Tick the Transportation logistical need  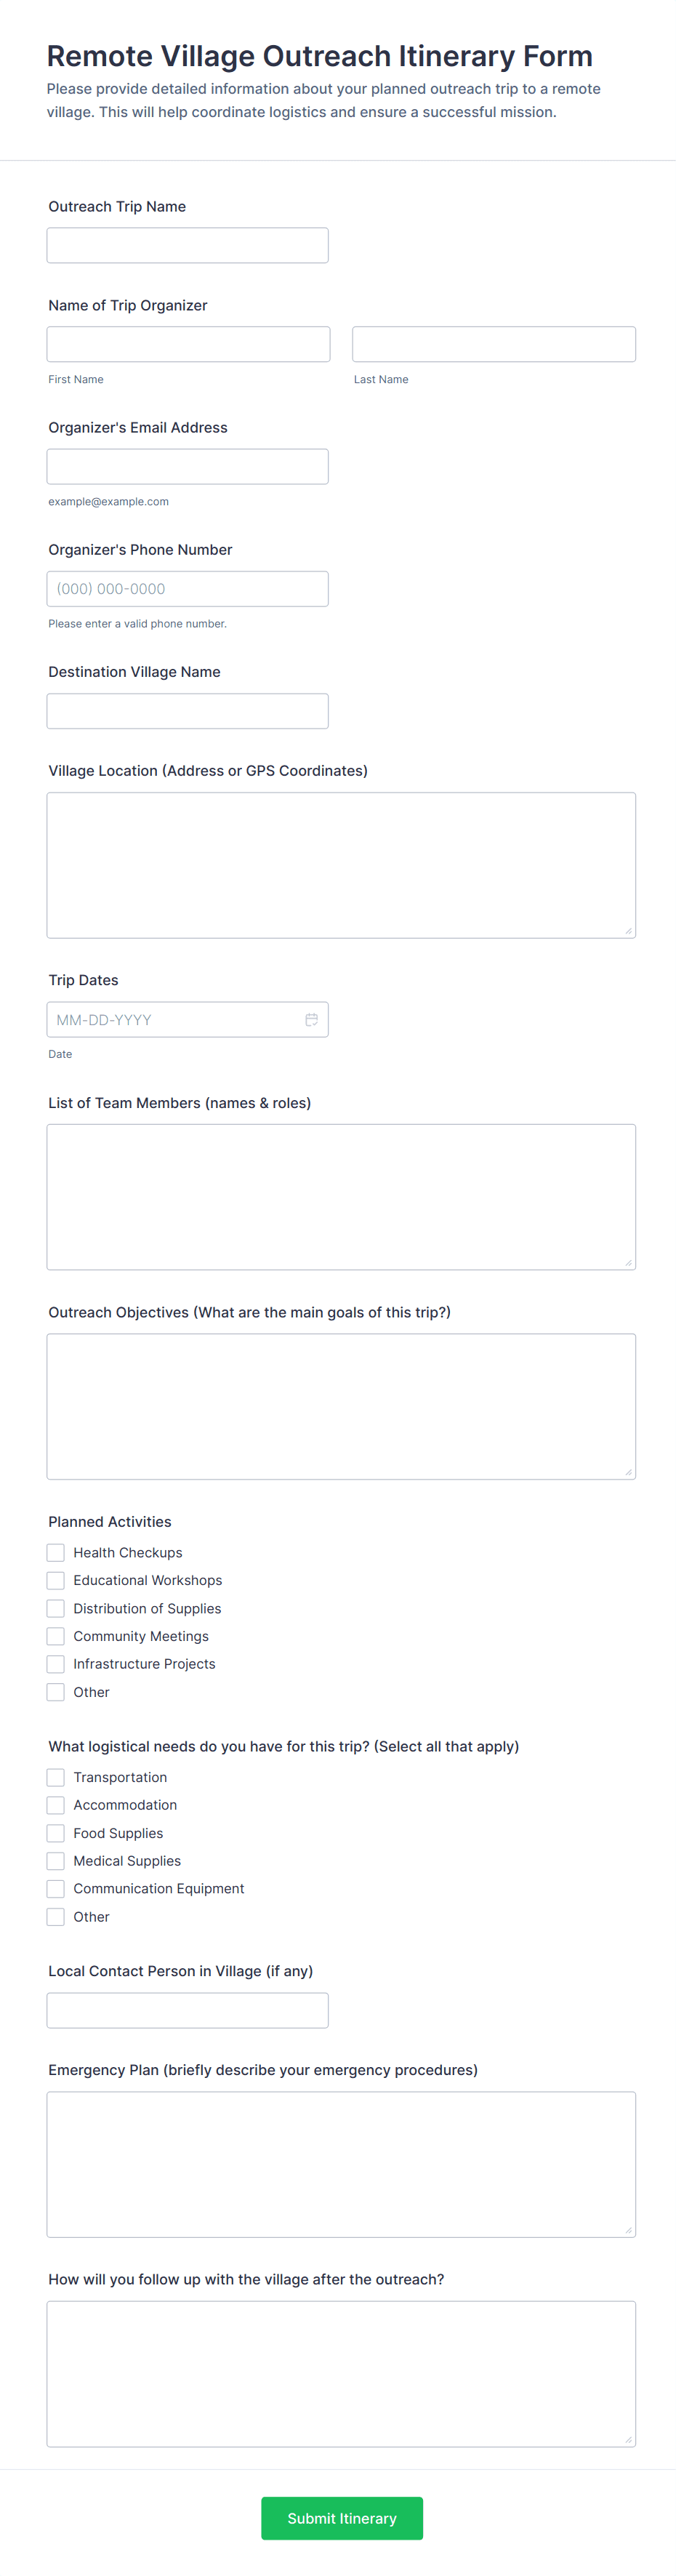coord(56,1777)
